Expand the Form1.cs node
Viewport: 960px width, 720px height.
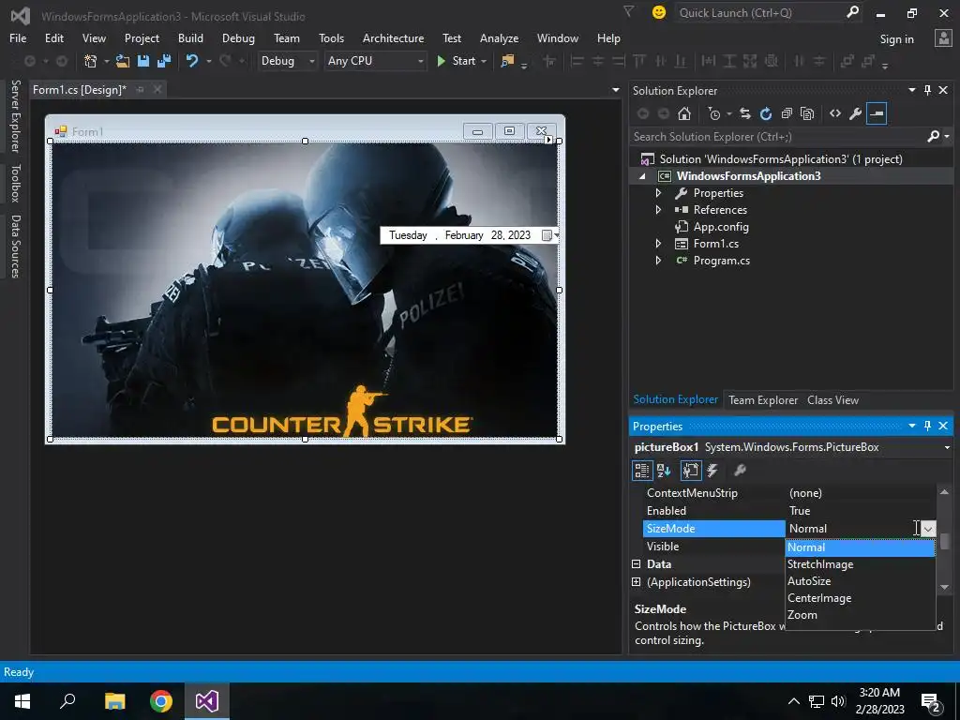(x=659, y=243)
